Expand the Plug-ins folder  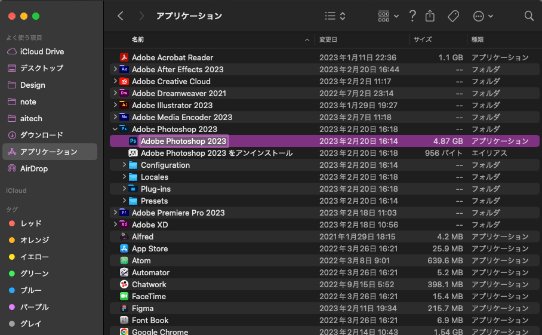pos(124,189)
